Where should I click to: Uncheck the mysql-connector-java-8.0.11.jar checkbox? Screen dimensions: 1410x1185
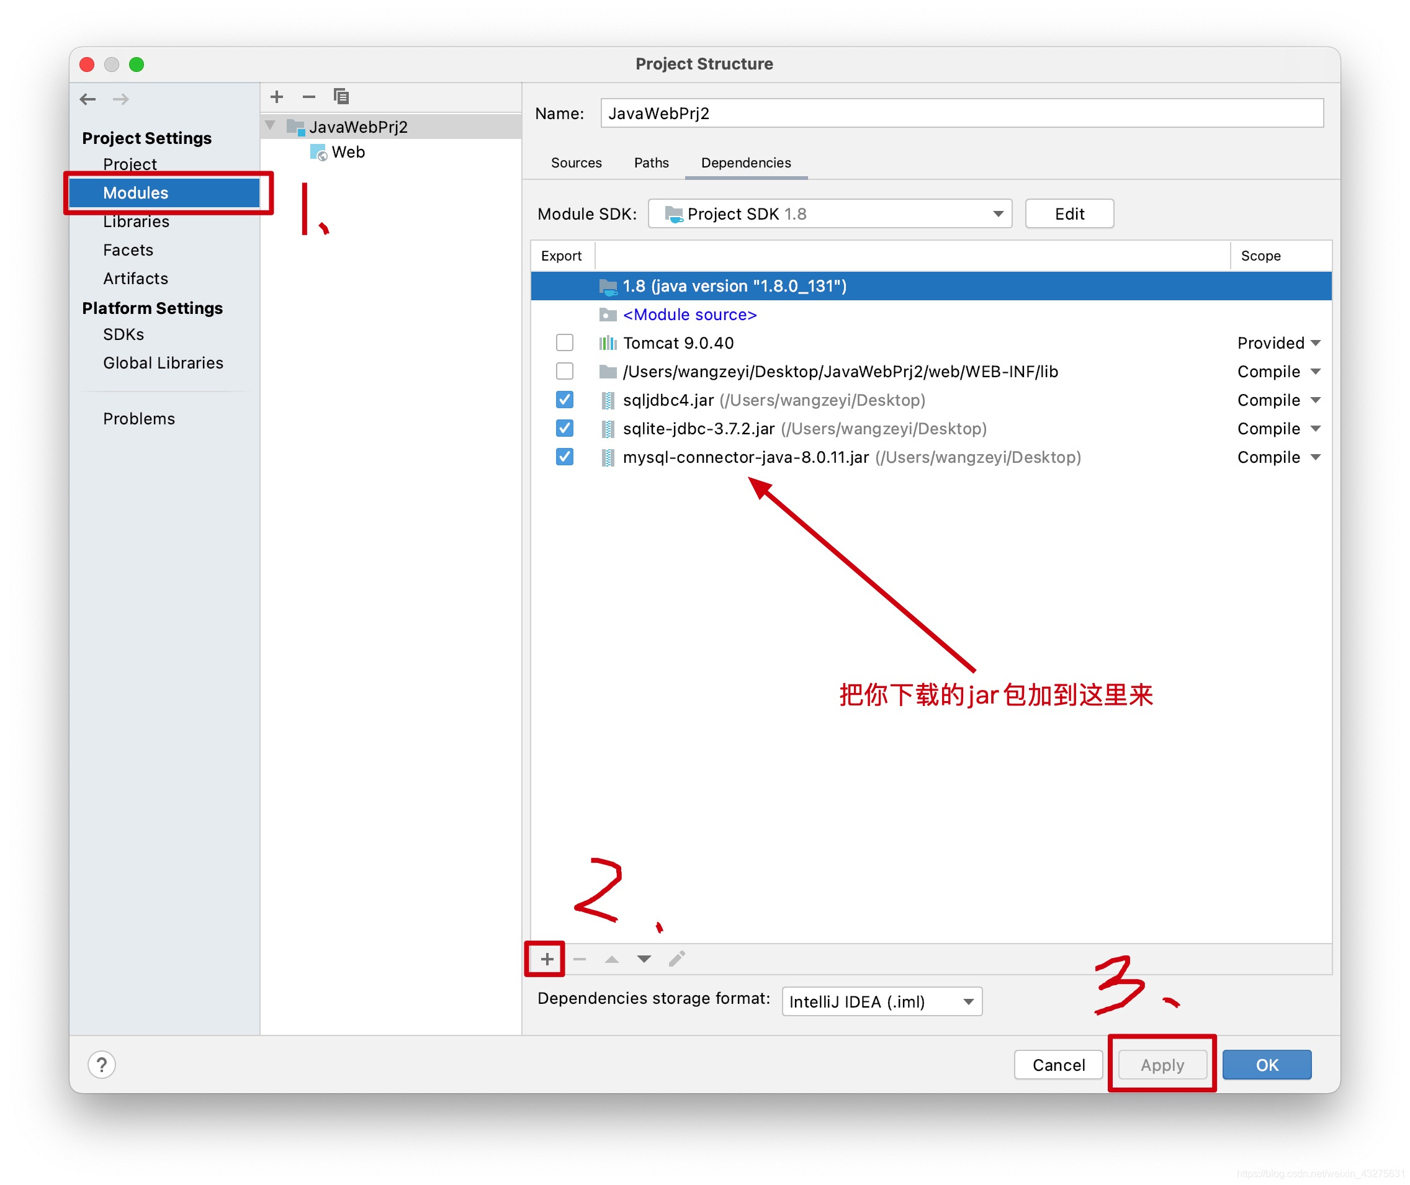tap(564, 457)
